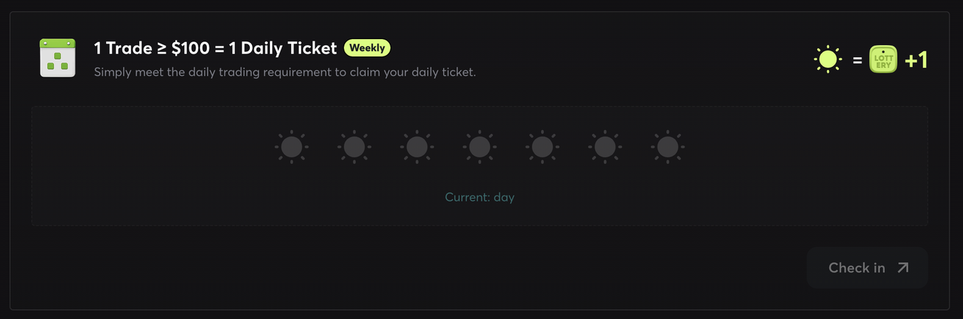Viewport: 963px width, 319px height.
Task: Select the third gray sun day marker
Action: 416,147
